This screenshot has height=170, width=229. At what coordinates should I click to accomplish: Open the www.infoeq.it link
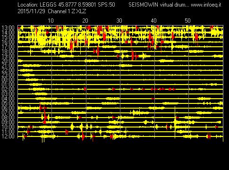tap(206, 5)
